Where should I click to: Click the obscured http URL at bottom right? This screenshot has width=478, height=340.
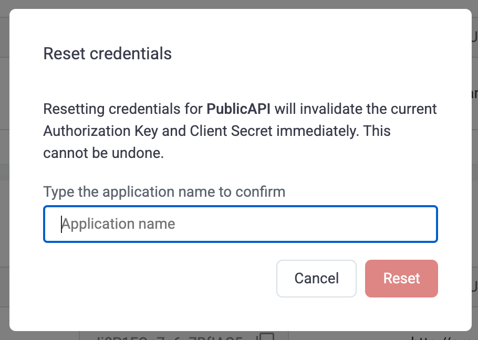coord(444,338)
